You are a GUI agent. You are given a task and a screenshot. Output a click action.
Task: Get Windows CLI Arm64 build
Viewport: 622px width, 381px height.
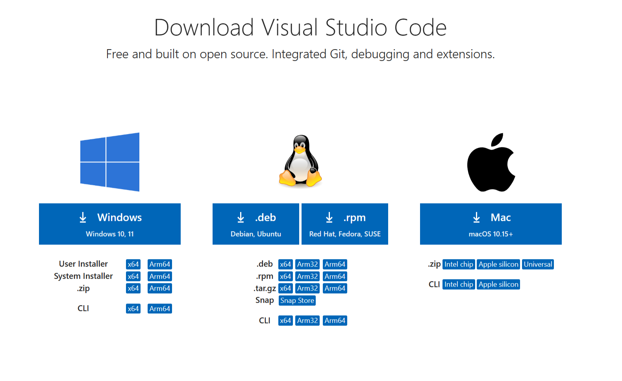tap(160, 309)
